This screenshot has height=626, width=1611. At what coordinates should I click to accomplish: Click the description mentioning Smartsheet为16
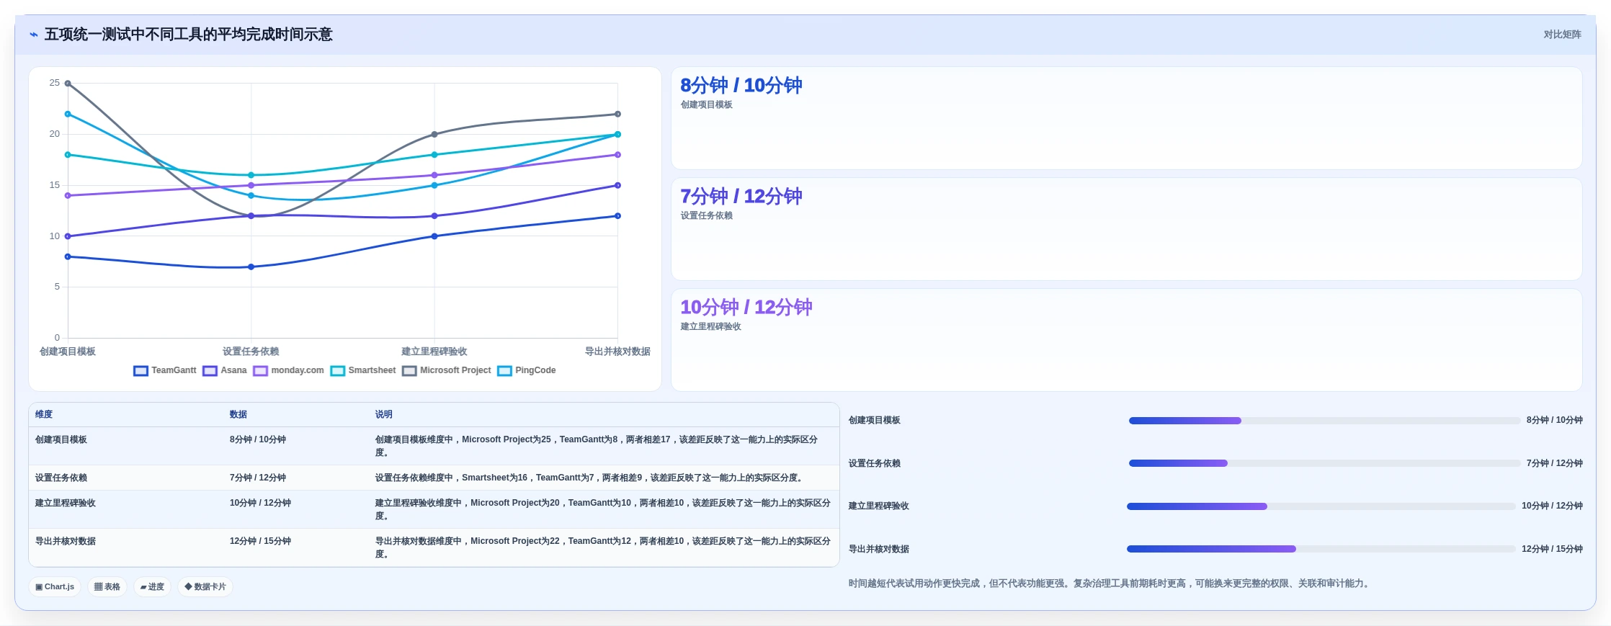[590, 478]
